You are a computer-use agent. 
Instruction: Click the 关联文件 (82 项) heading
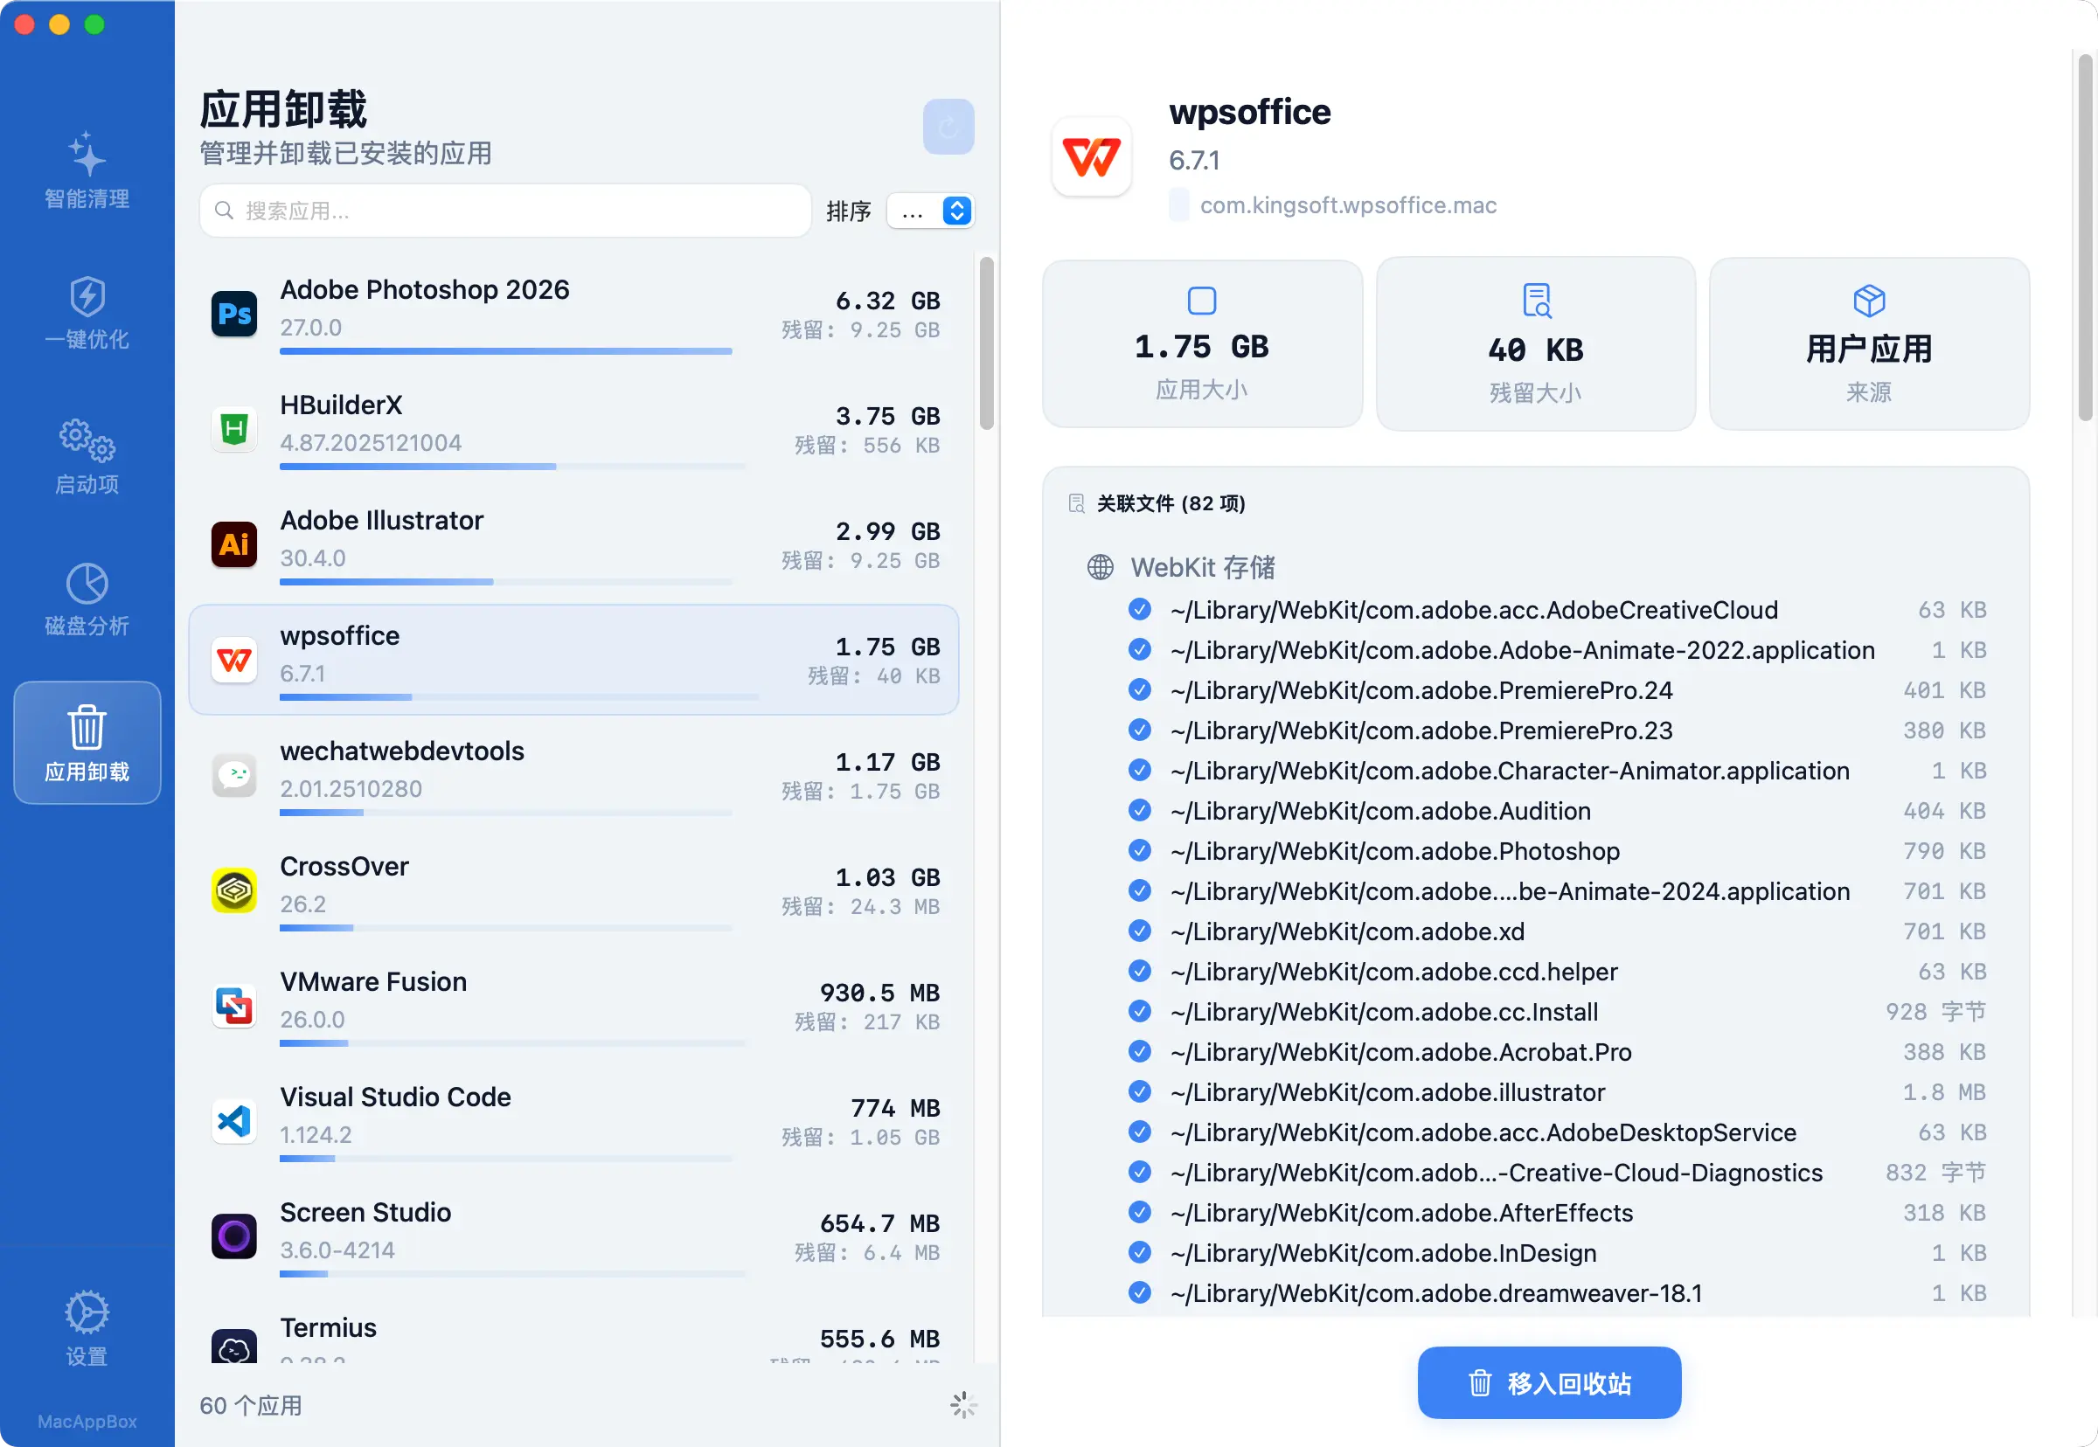coord(1171,503)
